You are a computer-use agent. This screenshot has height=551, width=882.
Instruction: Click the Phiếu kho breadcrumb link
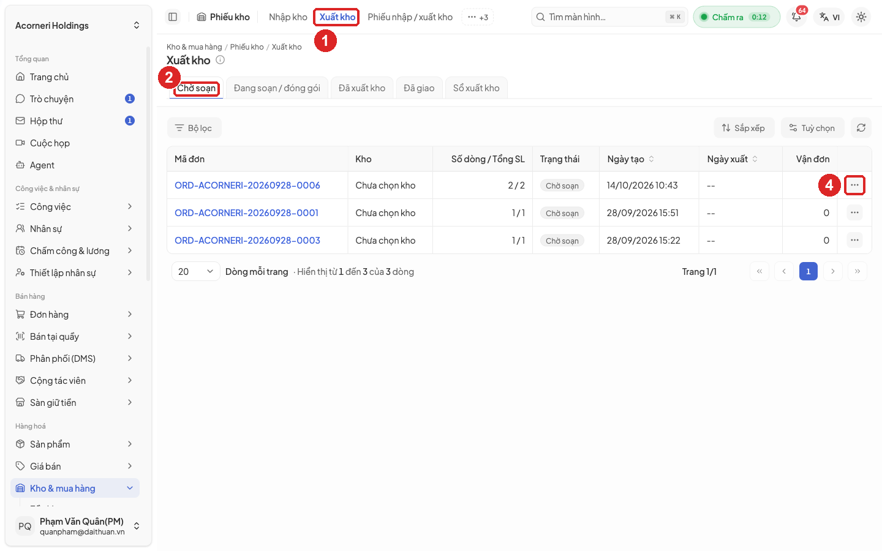point(247,47)
